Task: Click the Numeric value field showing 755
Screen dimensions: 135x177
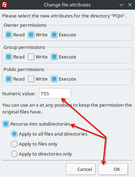Action: (x=55, y=93)
